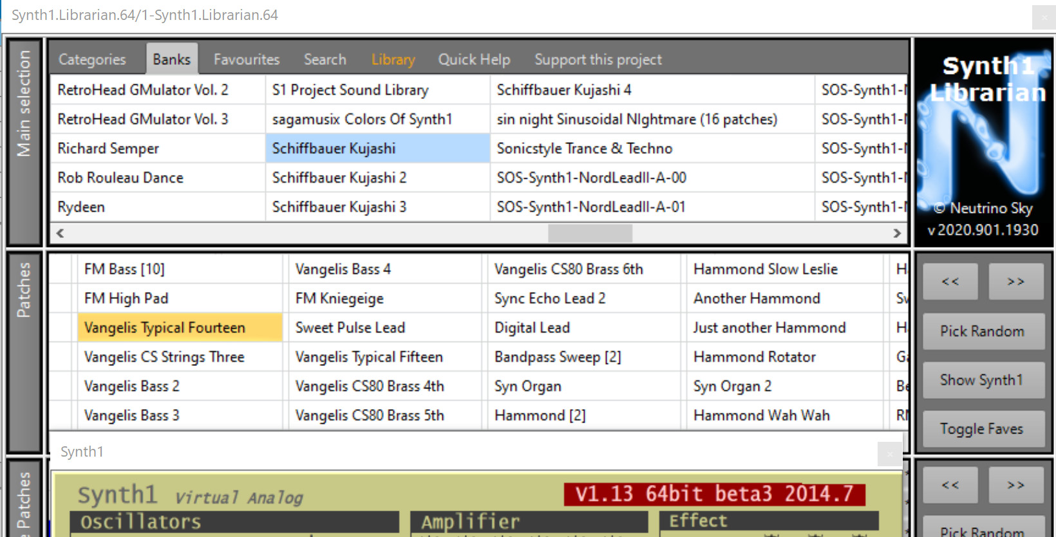Image resolution: width=1056 pixels, height=537 pixels.
Task: Select the Banks tab
Action: [x=171, y=59]
